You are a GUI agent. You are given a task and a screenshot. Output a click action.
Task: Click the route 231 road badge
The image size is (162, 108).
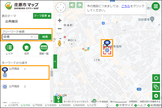click(x=139, y=89)
